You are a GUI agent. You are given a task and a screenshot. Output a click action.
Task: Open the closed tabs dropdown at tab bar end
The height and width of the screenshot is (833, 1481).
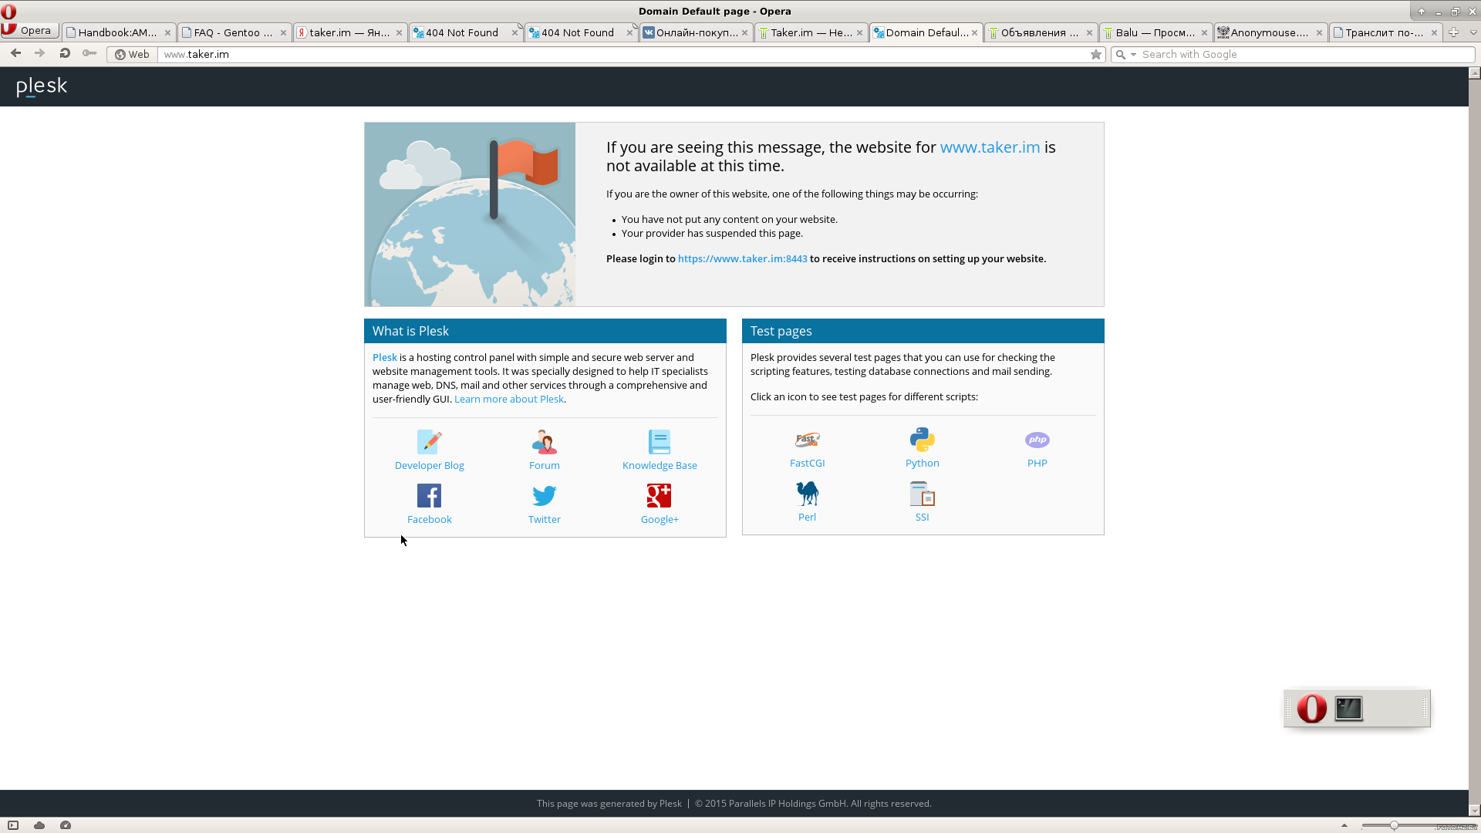[1473, 32]
